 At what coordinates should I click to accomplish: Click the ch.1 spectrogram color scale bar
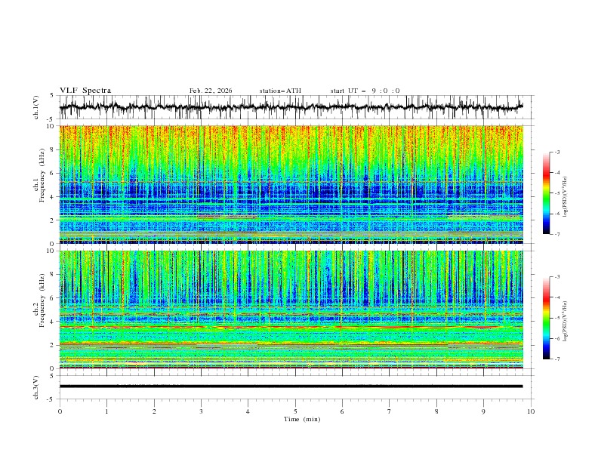click(x=546, y=193)
